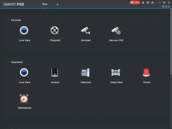Show system status via gauge icon
This screenshot has width=172, height=129.
point(153,3)
